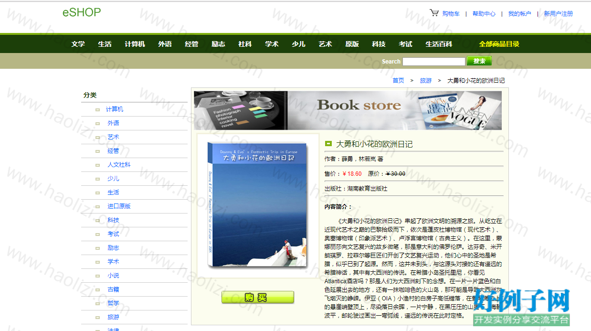Open 进口原版 category in sidebar
This screenshot has height=331, width=591.
point(119,206)
